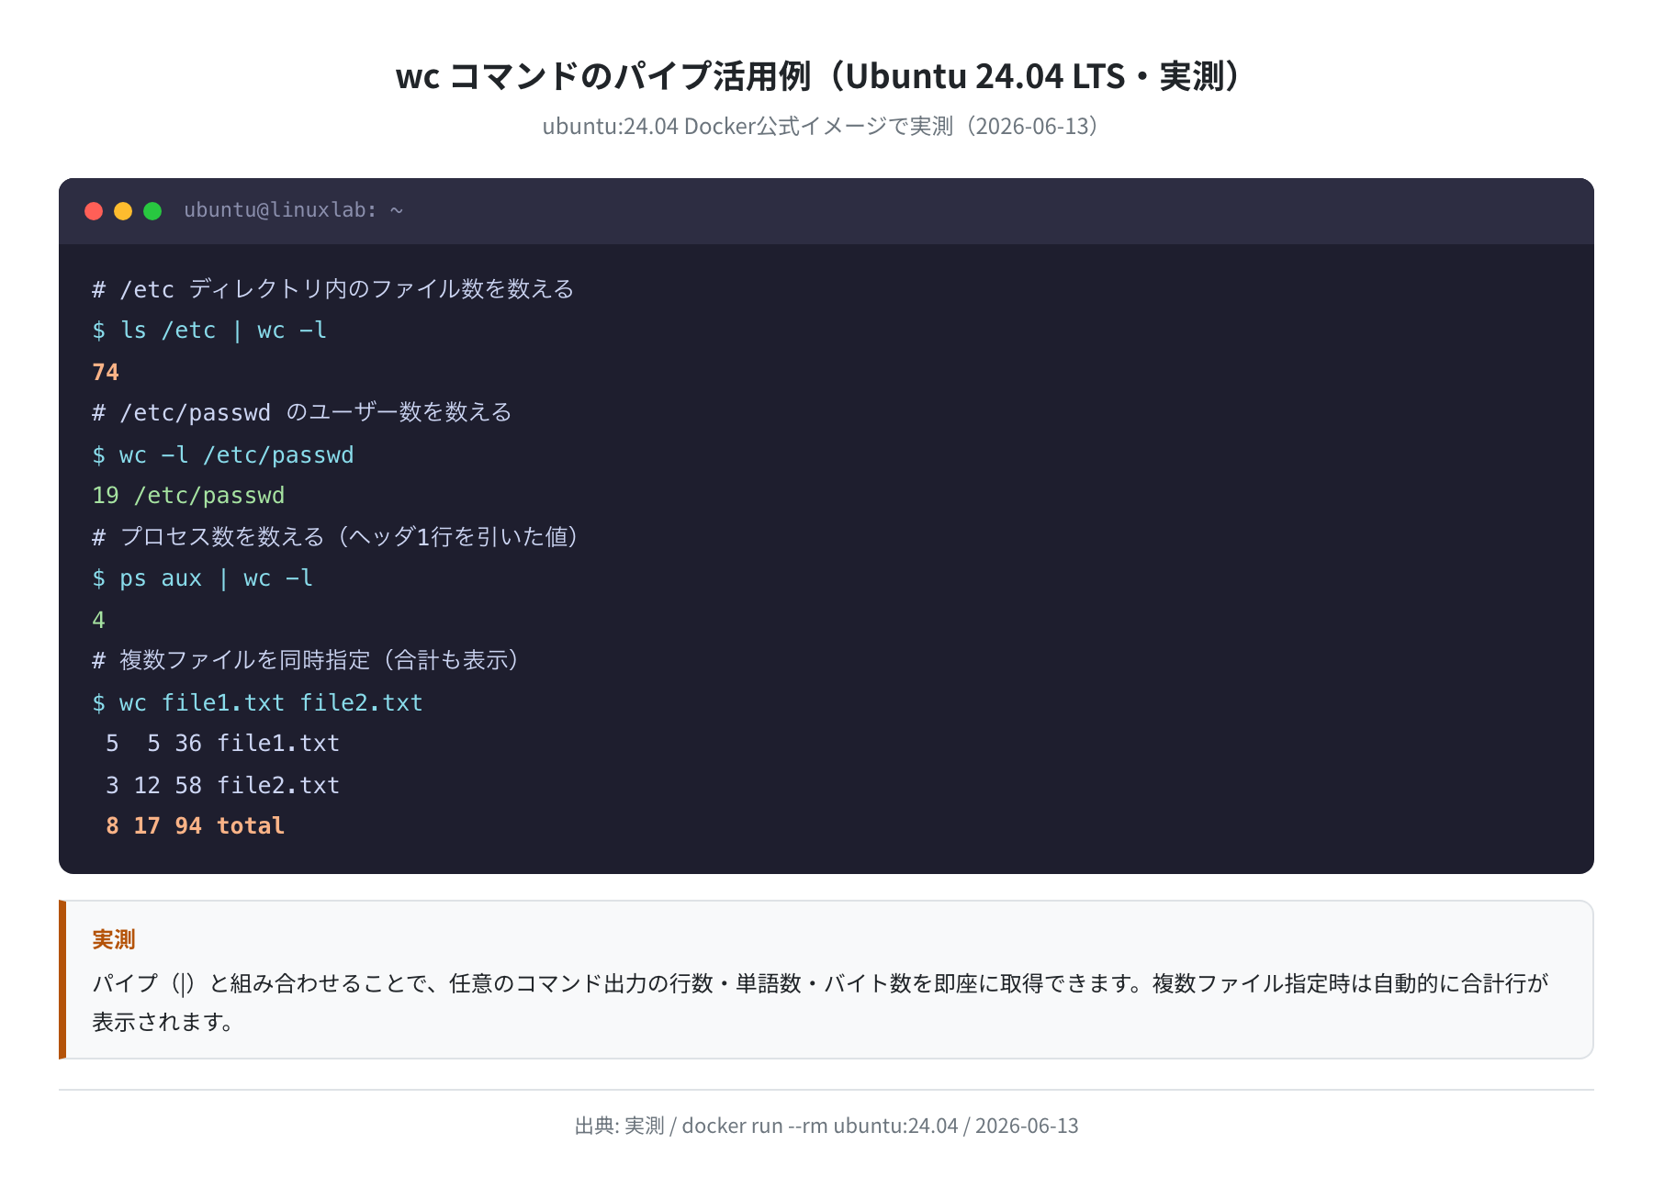Select the command wc file1.txt file2.txt
The height and width of the screenshot is (1177, 1653).
point(257,702)
